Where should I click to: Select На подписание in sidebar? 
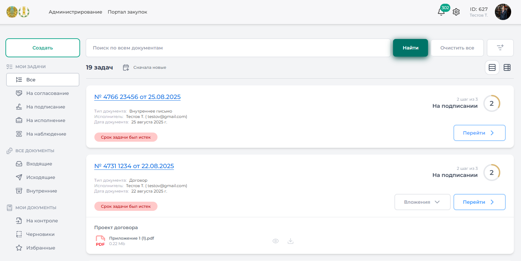pyautogui.click(x=45, y=107)
